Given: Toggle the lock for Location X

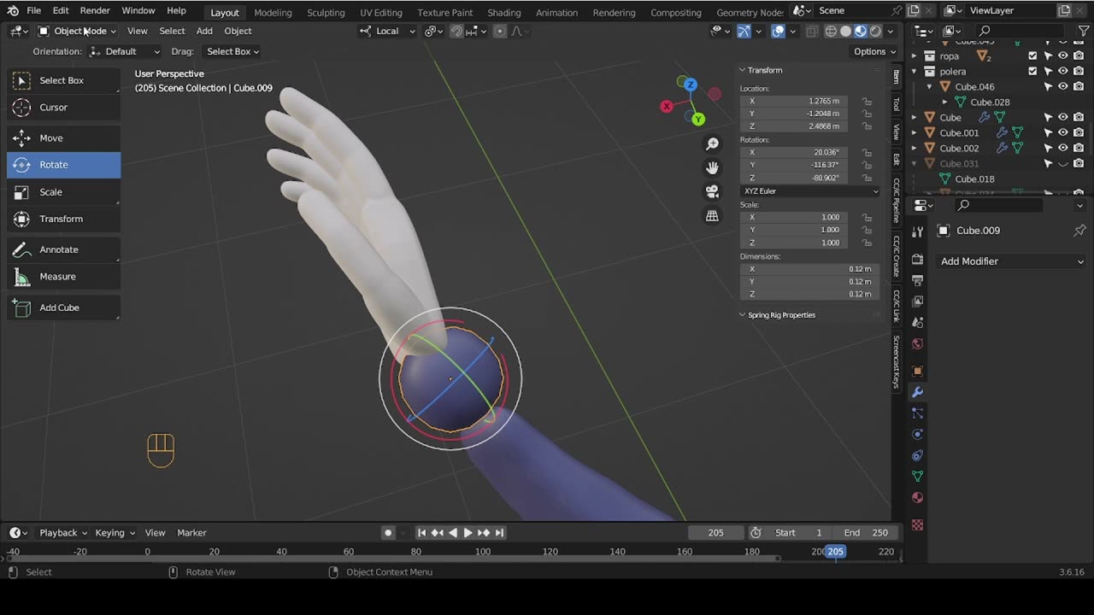Looking at the screenshot, I should pos(867,101).
